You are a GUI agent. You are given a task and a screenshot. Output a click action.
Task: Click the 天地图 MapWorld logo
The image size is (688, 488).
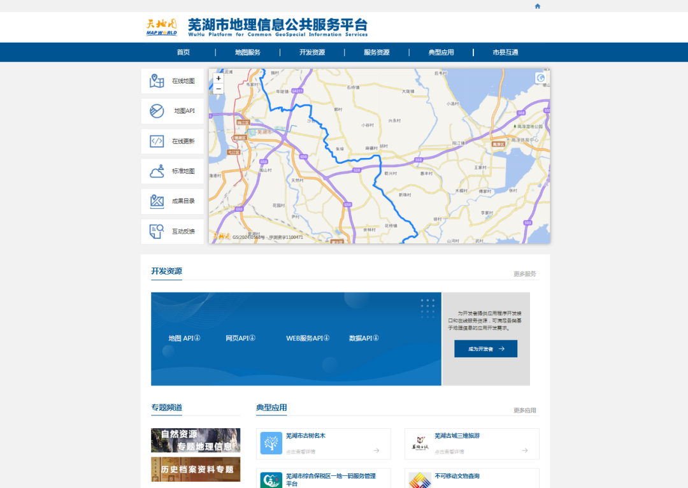tap(161, 27)
